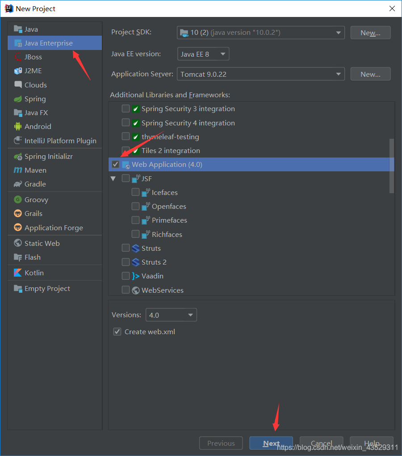
Task: Pick the Groovy project icon
Action: pos(18,199)
